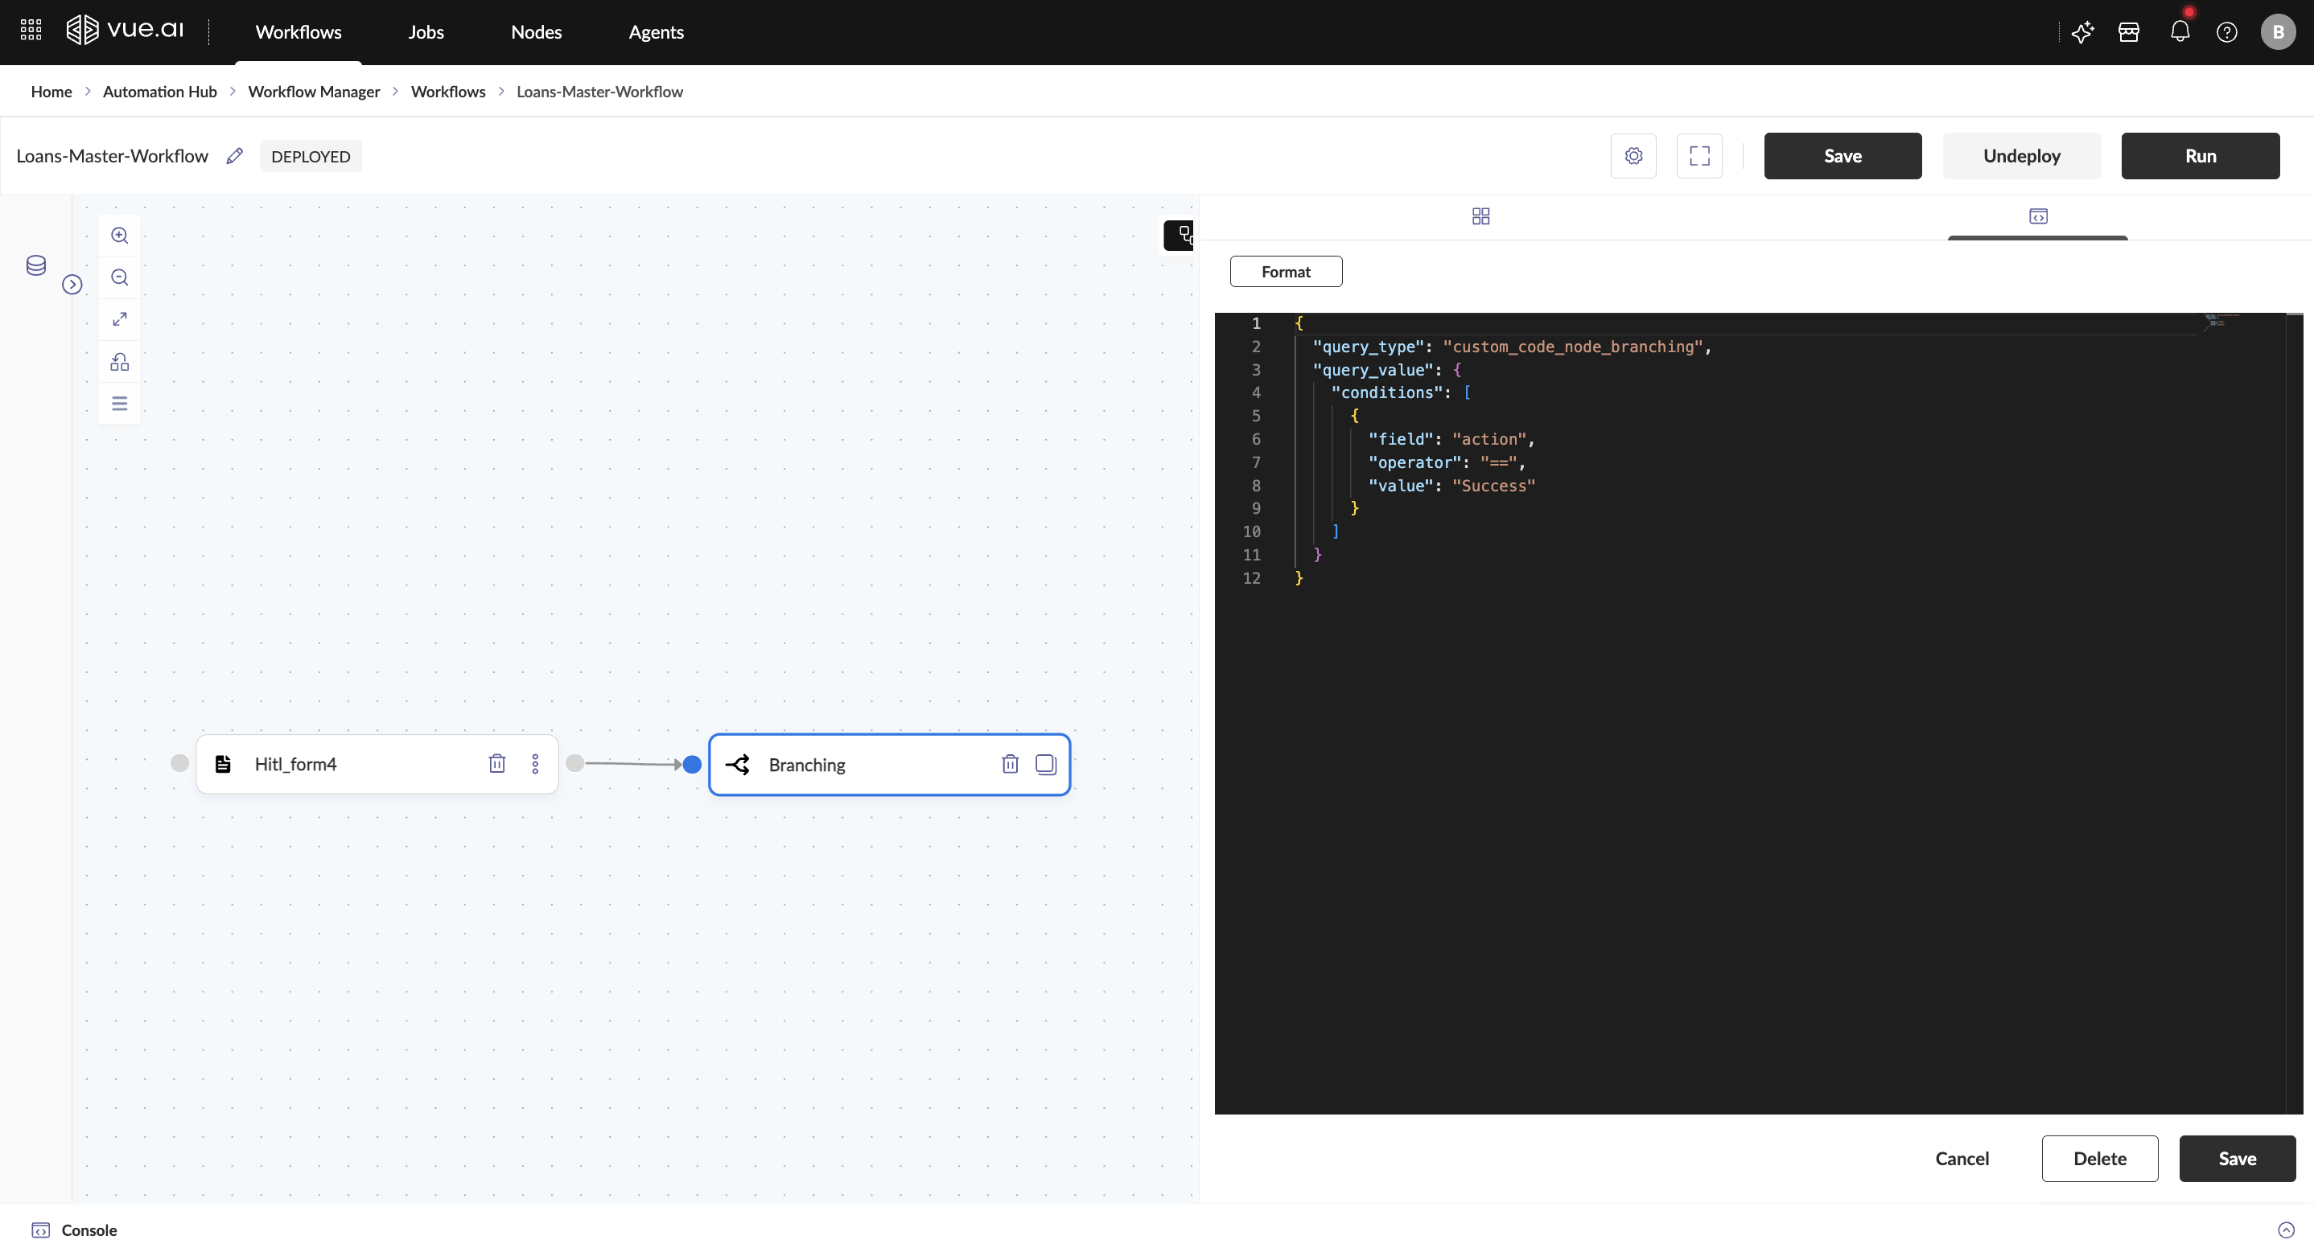This screenshot has width=2314, height=1248.
Task: Click the zoom in canvas icon
Action: point(119,236)
